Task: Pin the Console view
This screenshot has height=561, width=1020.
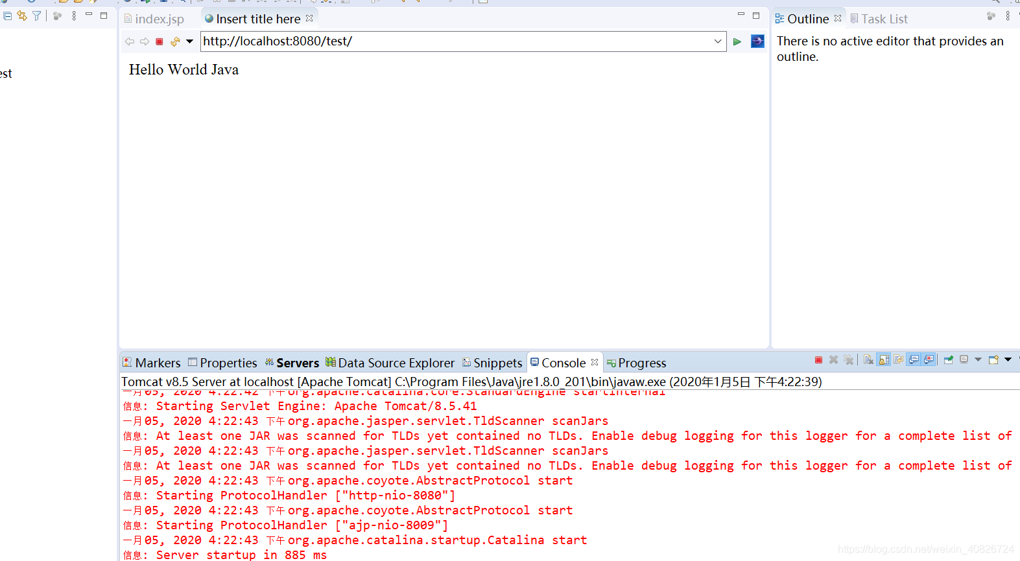Action: pyautogui.click(x=948, y=360)
